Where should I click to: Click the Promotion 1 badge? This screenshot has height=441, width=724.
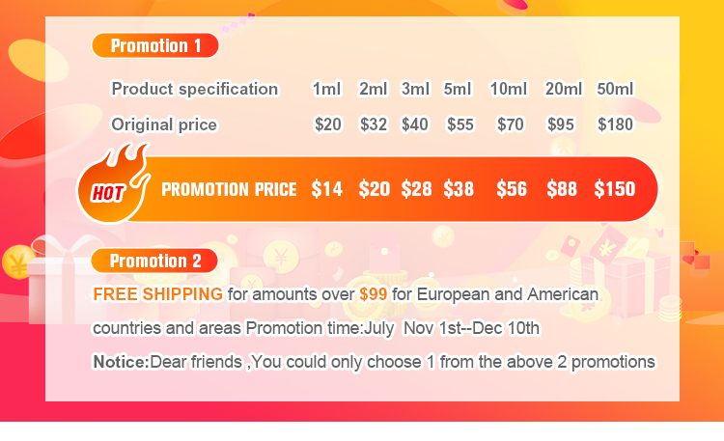155,45
